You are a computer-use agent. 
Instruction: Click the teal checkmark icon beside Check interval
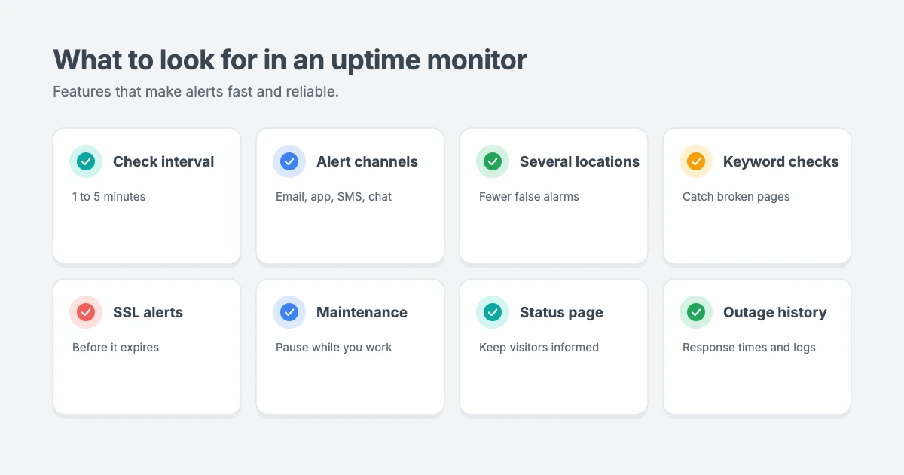(x=86, y=161)
